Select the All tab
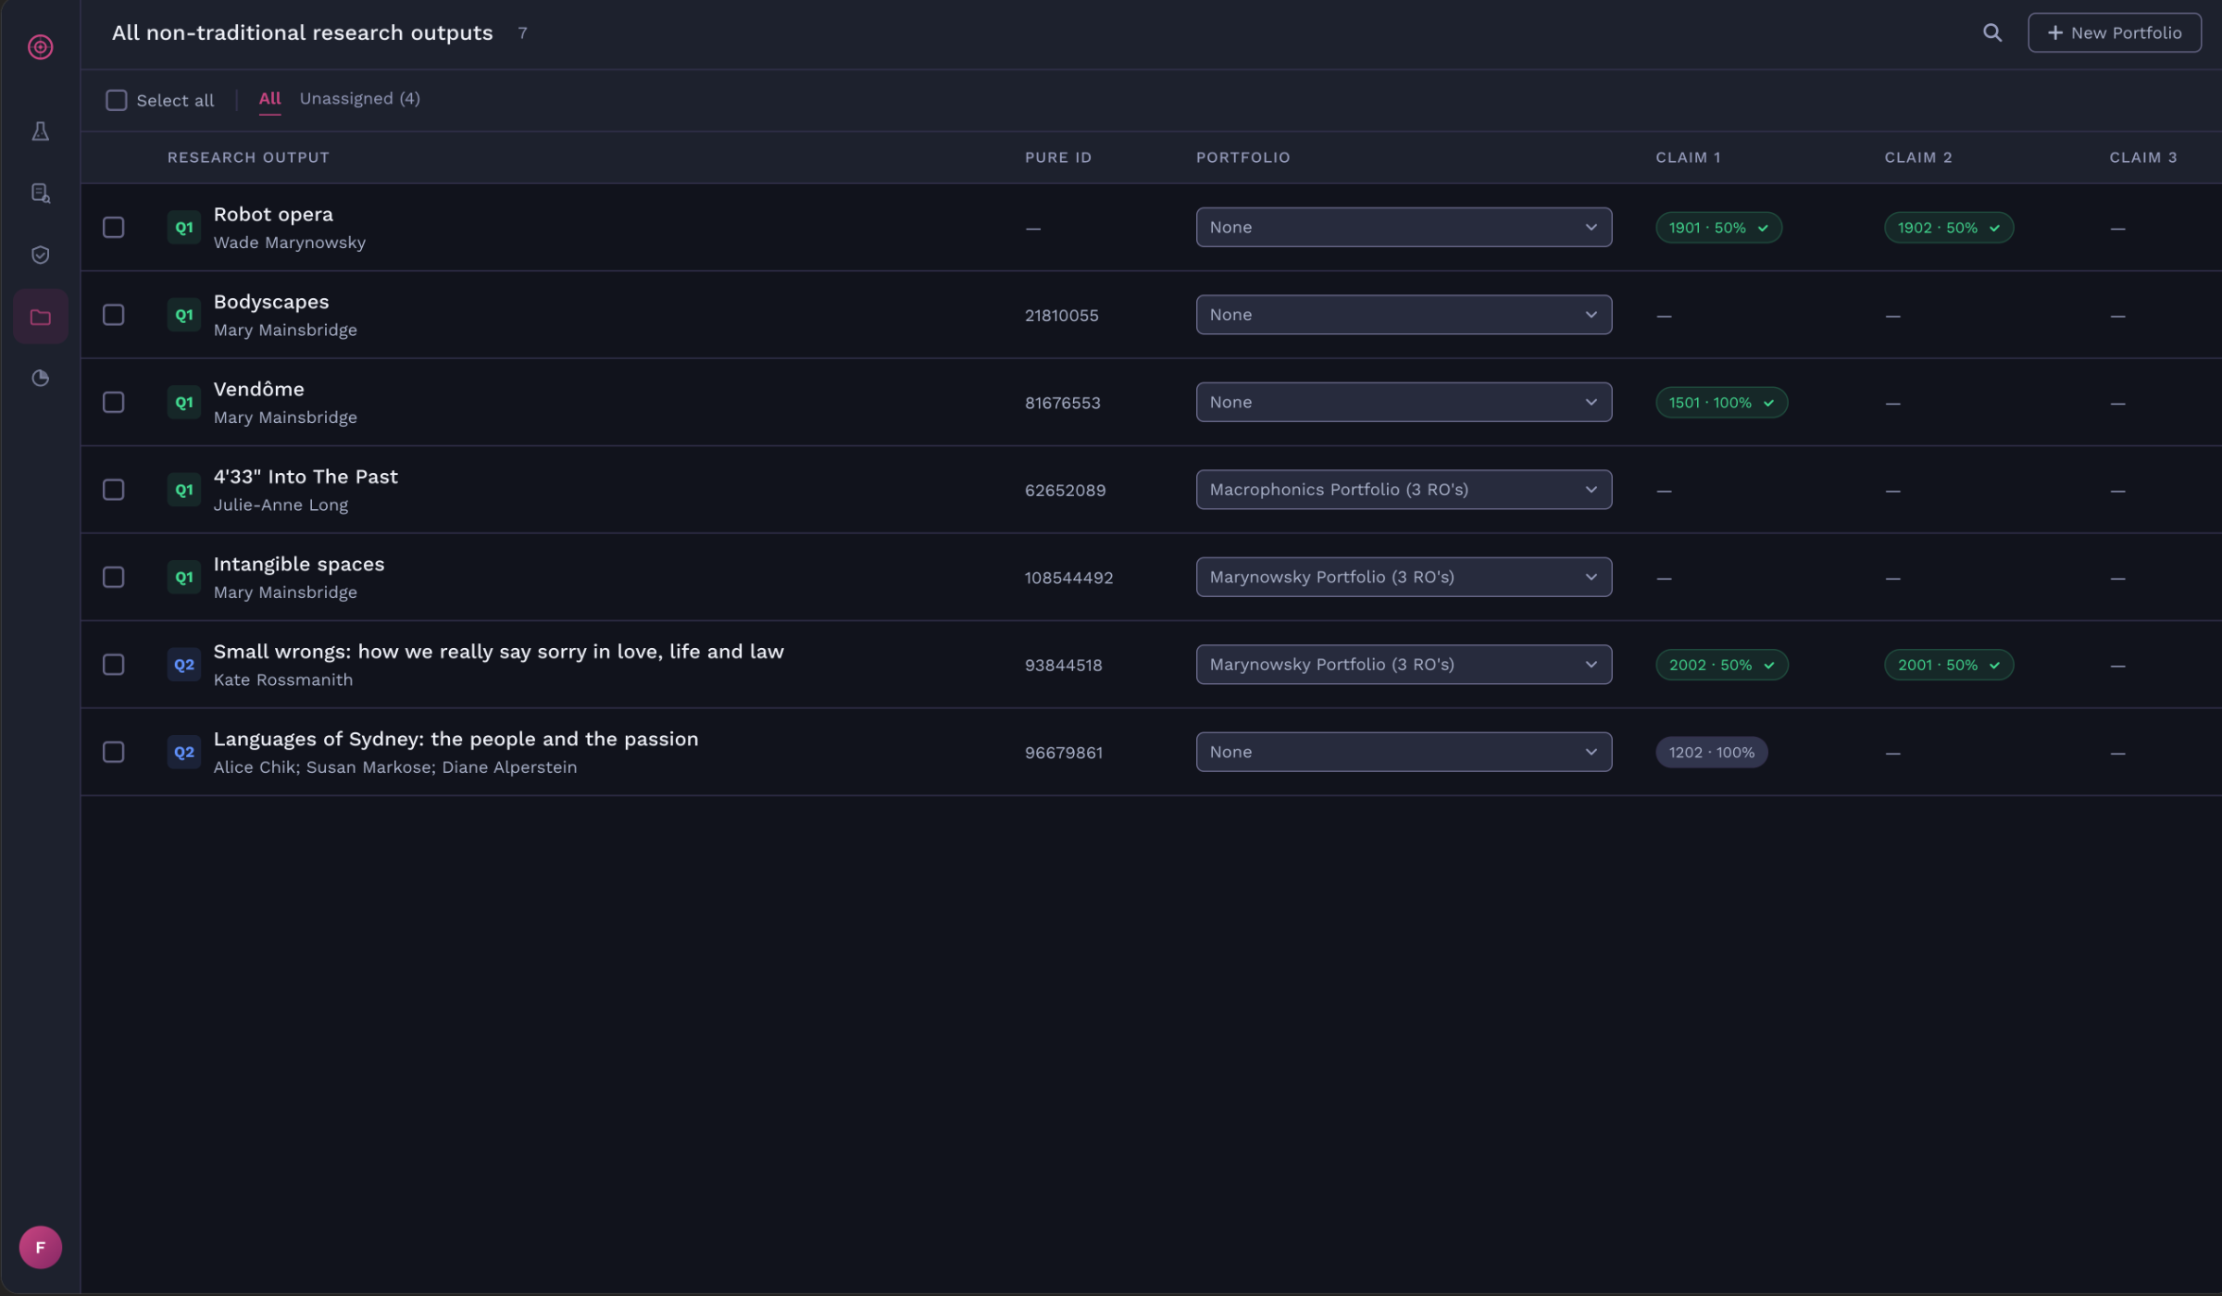This screenshot has width=2222, height=1296. tap(269, 98)
